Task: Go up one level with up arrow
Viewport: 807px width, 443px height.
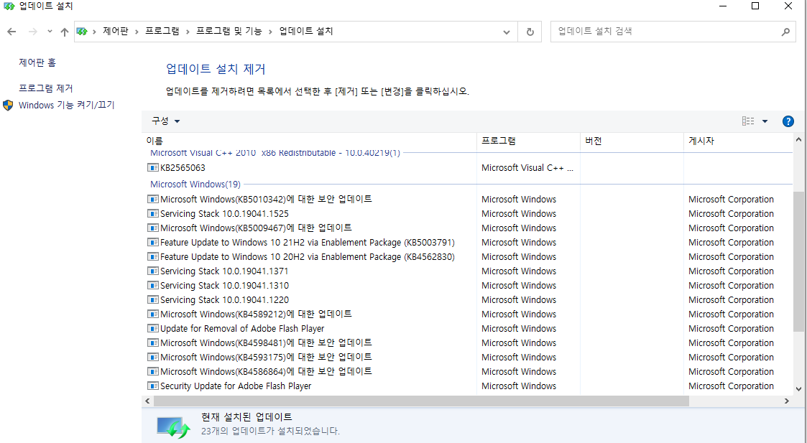Action: pyautogui.click(x=65, y=32)
